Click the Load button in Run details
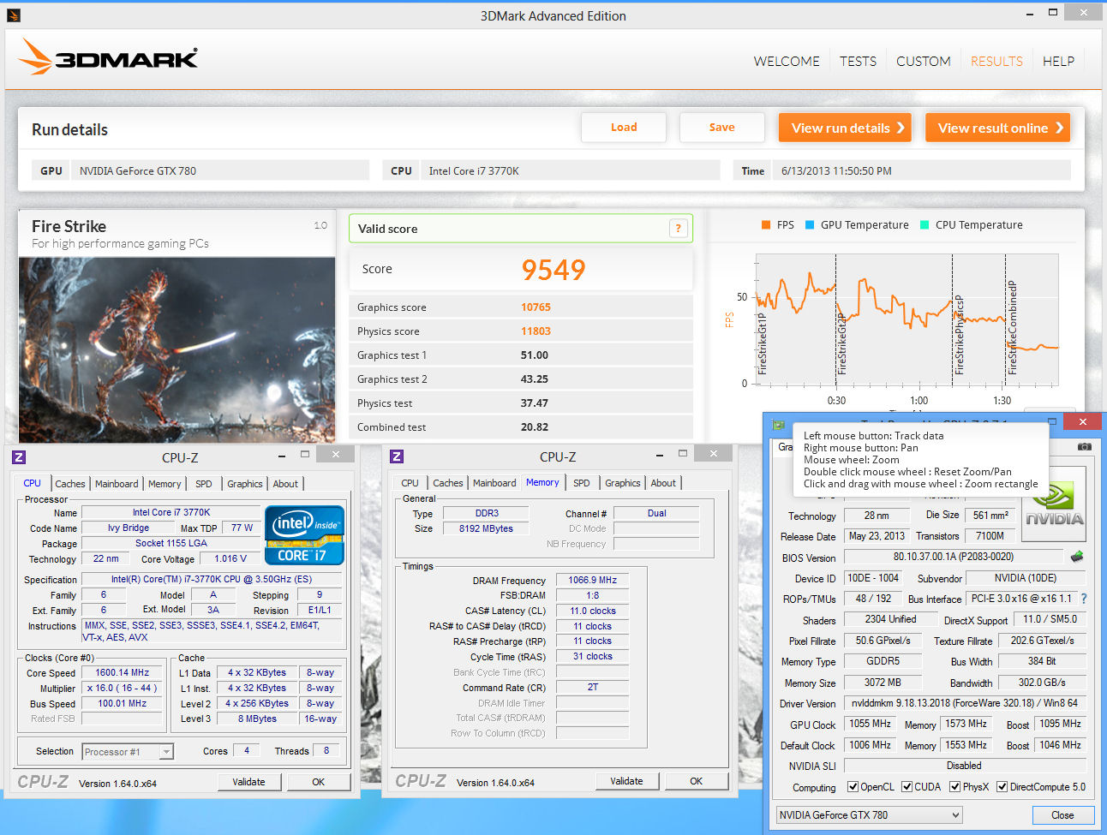1107x835 pixels. point(624,128)
